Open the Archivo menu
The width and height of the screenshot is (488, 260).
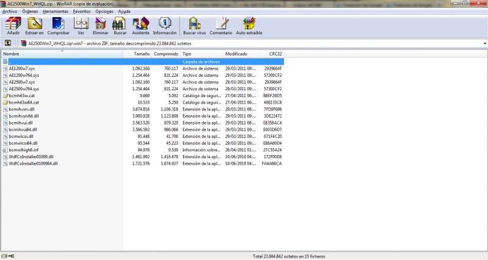10,11
